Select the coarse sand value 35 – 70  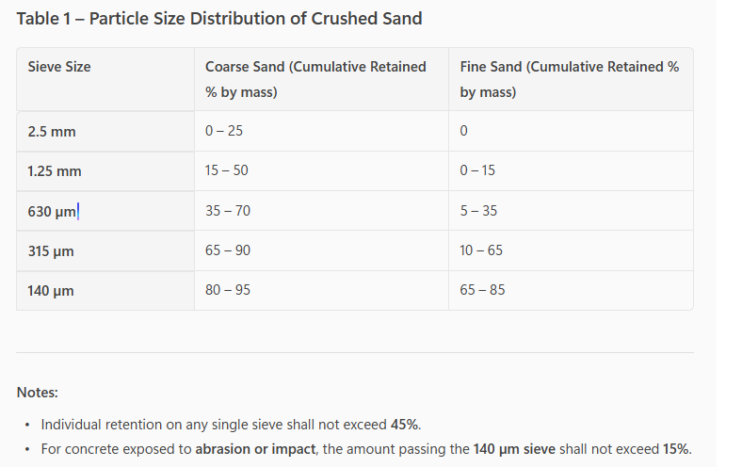[228, 211]
